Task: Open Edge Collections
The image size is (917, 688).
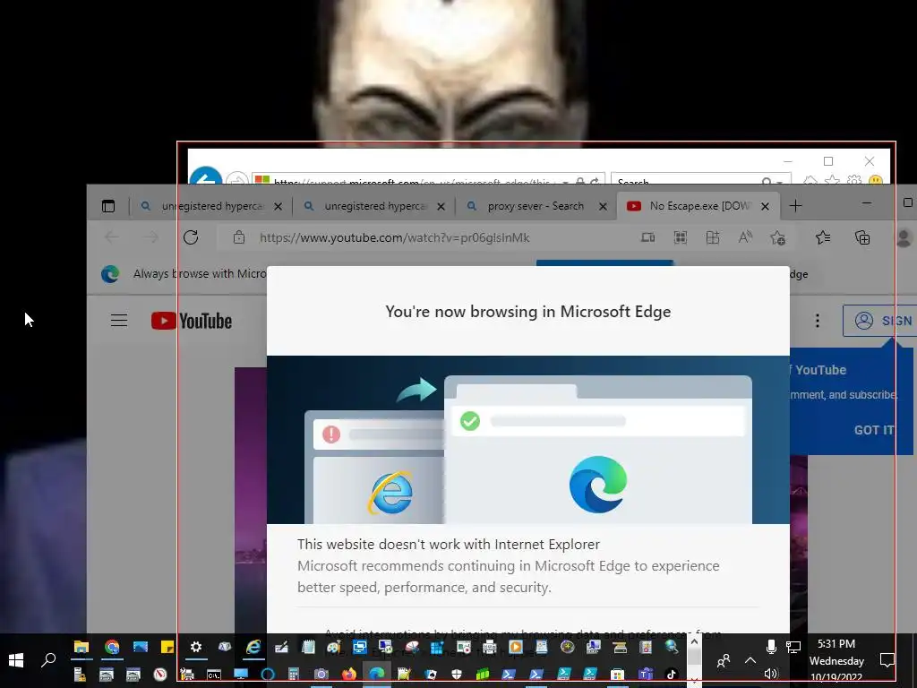Action: [862, 237]
